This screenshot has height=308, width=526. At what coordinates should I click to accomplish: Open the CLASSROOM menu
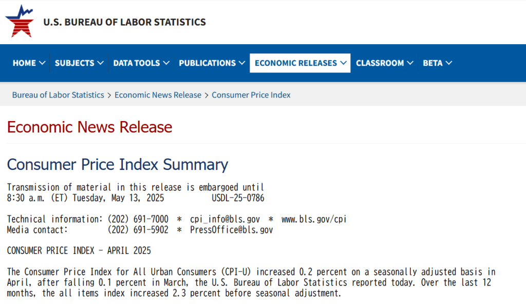point(384,63)
